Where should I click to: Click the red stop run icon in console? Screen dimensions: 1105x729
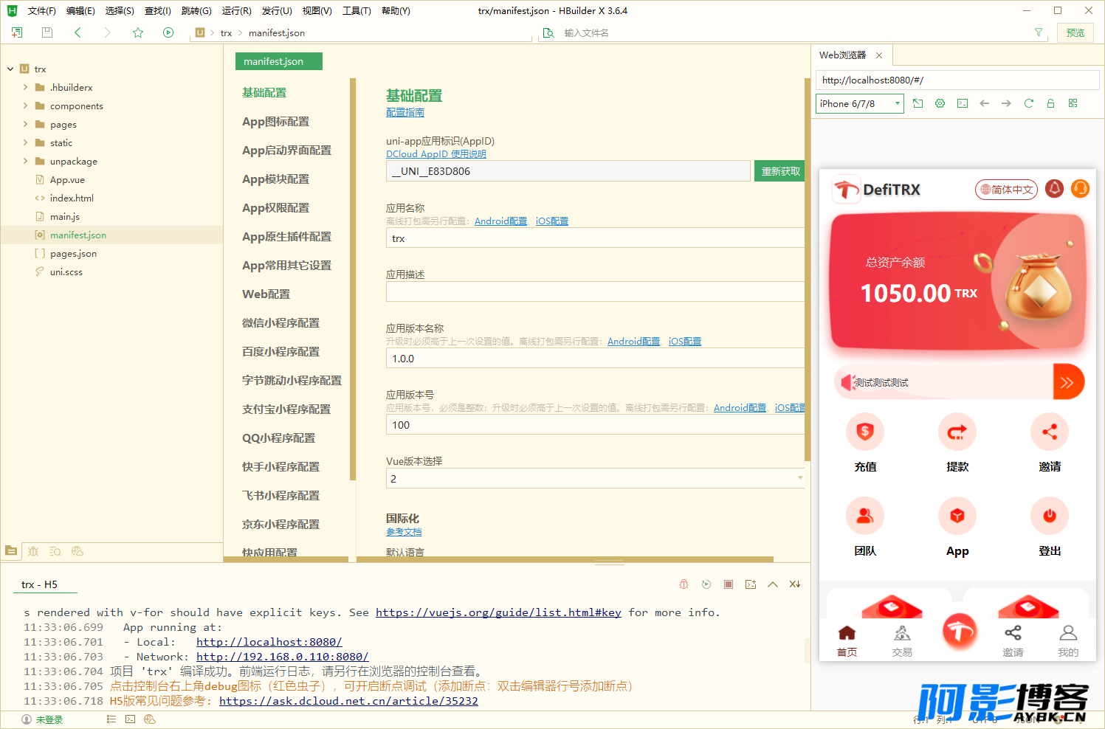click(729, 584)
